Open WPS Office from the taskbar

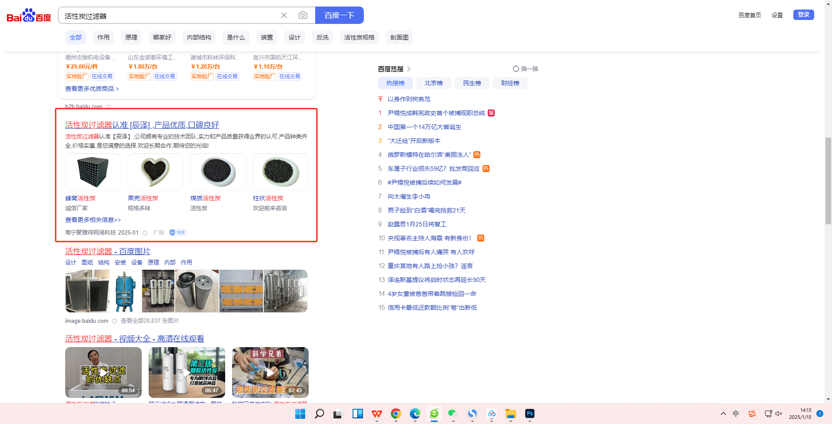pyautogui.click(x=377, y=414)
